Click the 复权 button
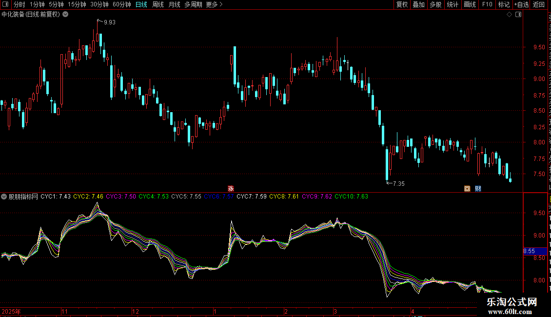This screenshot has height=317, width=551. tap(402, 4)
